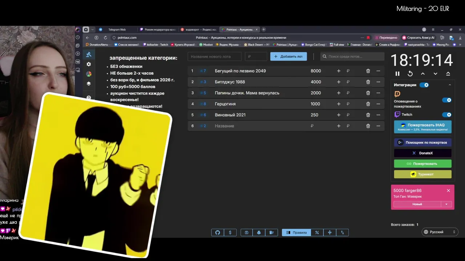Switch to the Telegram Web browser tab
This screenshot has height=261, width=465.
coord(117,29)
